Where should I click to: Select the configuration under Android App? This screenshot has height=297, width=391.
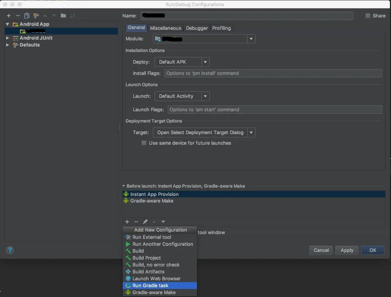pos(61,31)
